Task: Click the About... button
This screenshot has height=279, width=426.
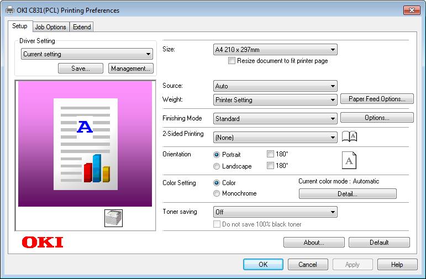Action: pos(314,243)
